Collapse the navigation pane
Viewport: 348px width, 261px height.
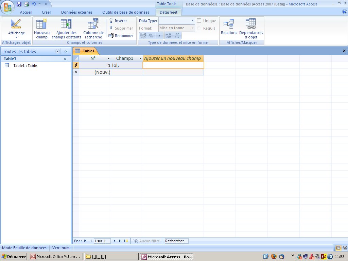[66, 52]
